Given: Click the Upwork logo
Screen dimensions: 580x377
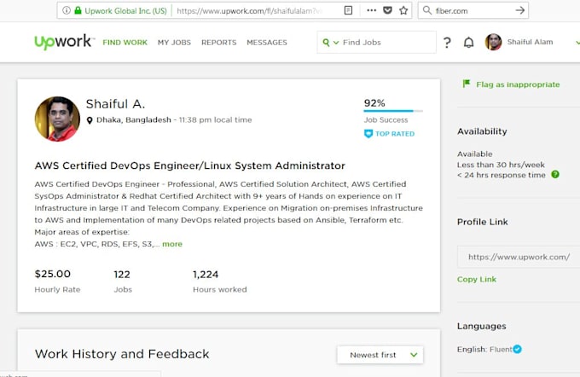Looking at the screenshot, I should pyautogui.click(x=64, y=42).
